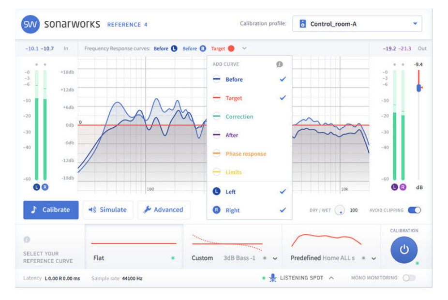Click the Dry/Wet knob
448x300 pixels.
tap(340, 210)
